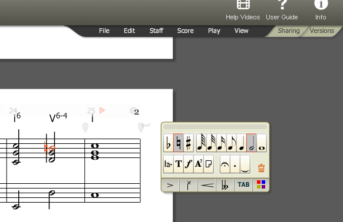Select the sharp accidental
The image size is (343, 222).
pos(189,143)
